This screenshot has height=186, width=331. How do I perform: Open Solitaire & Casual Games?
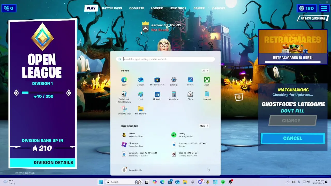click(124, 97)
